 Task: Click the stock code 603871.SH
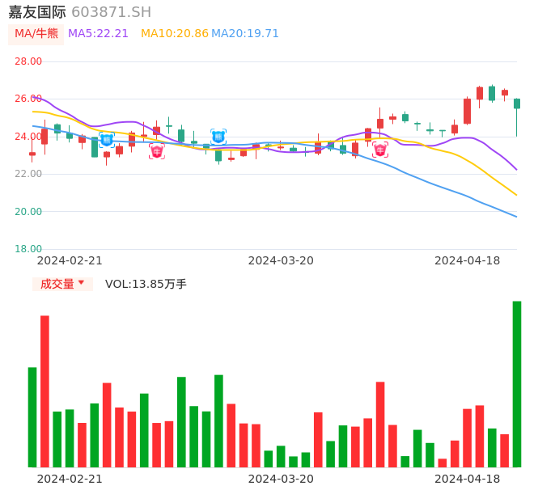click(x=111, y=12)
